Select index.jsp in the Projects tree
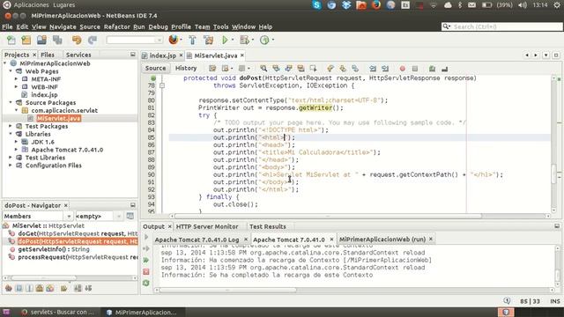This screenshot has height=317, width=564. click(44, 95)
